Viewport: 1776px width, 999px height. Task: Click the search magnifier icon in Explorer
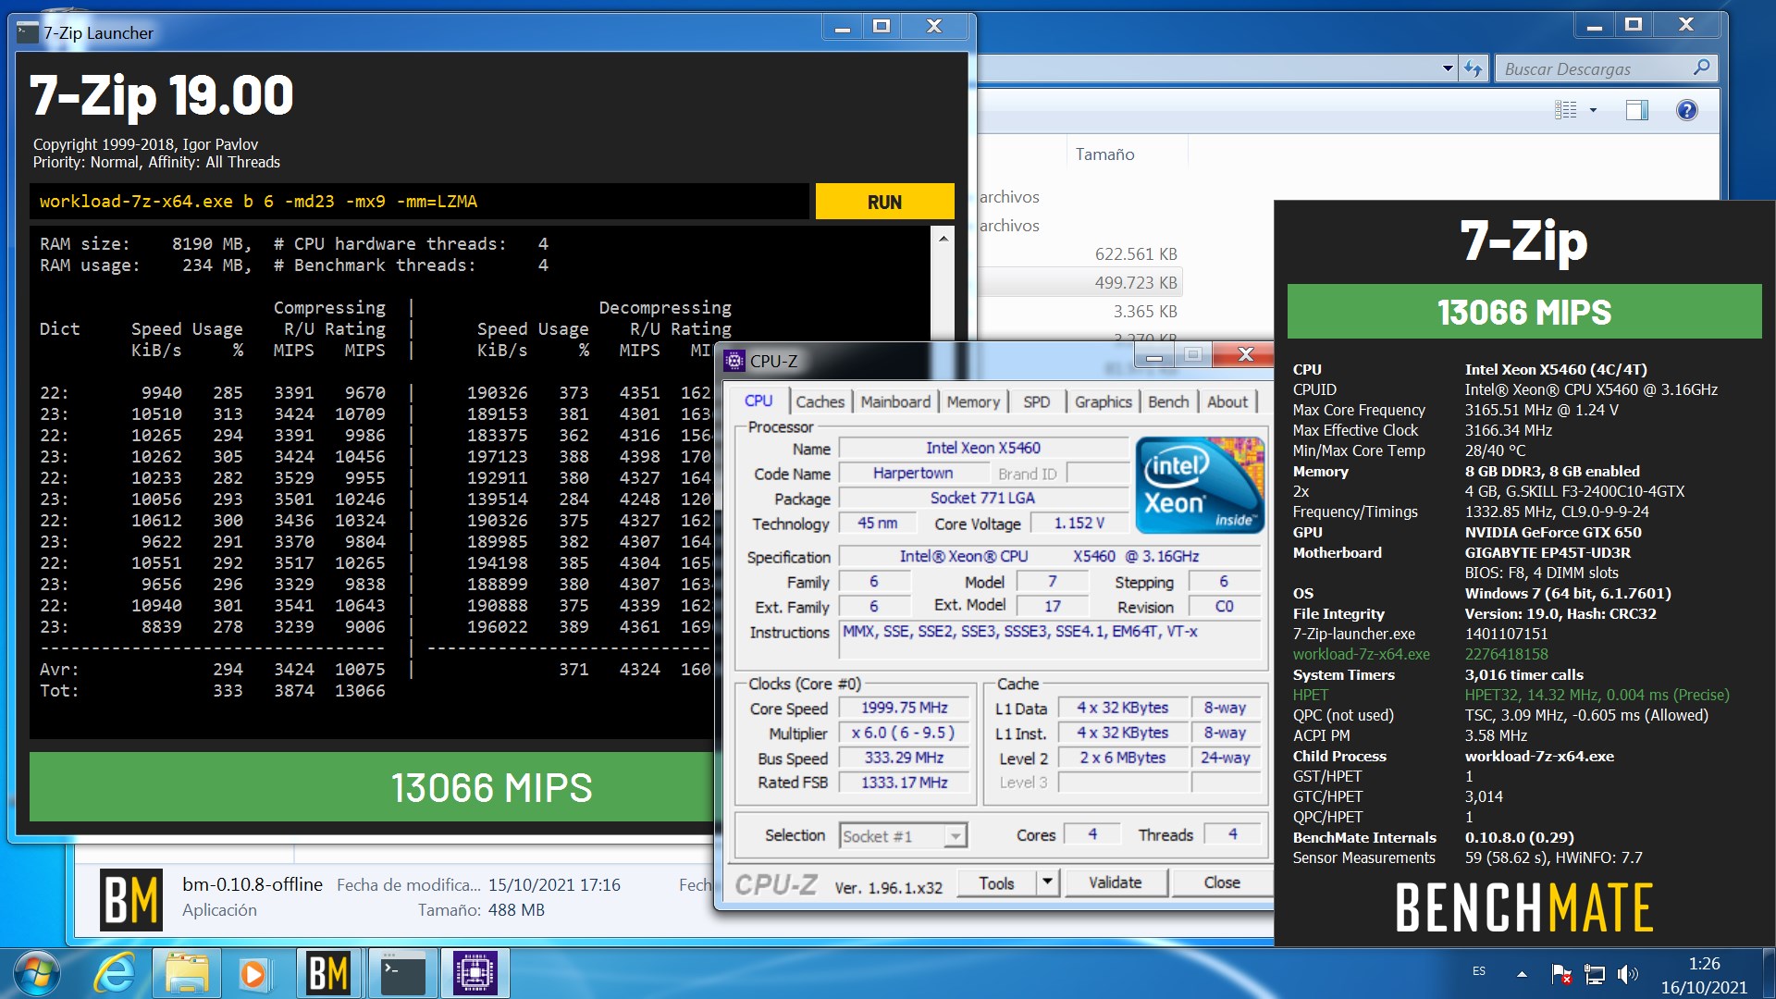click(x=1701, y=68)
